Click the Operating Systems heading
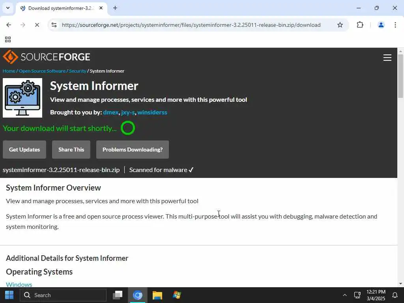The height and width of the screenshot is (303, 404). pyautogui.click(x=39, y=272)
